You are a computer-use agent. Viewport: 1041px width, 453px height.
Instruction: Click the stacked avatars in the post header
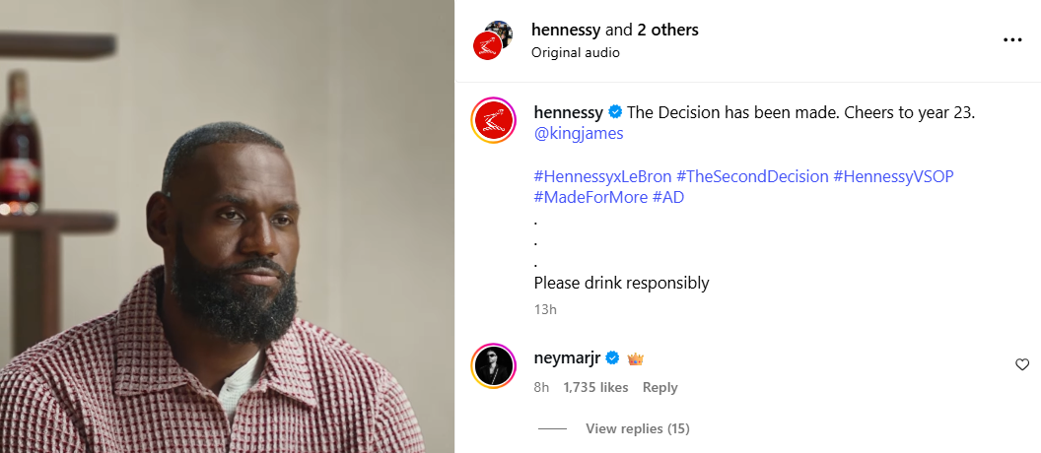coord(492,39)
